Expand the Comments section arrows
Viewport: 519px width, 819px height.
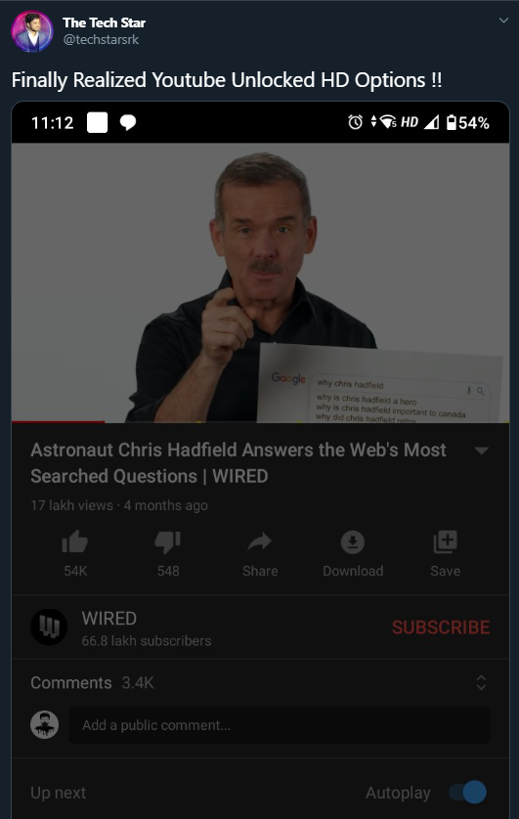point(482,683)
